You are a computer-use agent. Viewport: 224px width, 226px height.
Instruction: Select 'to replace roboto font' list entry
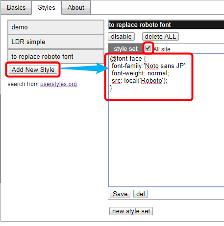56,57
